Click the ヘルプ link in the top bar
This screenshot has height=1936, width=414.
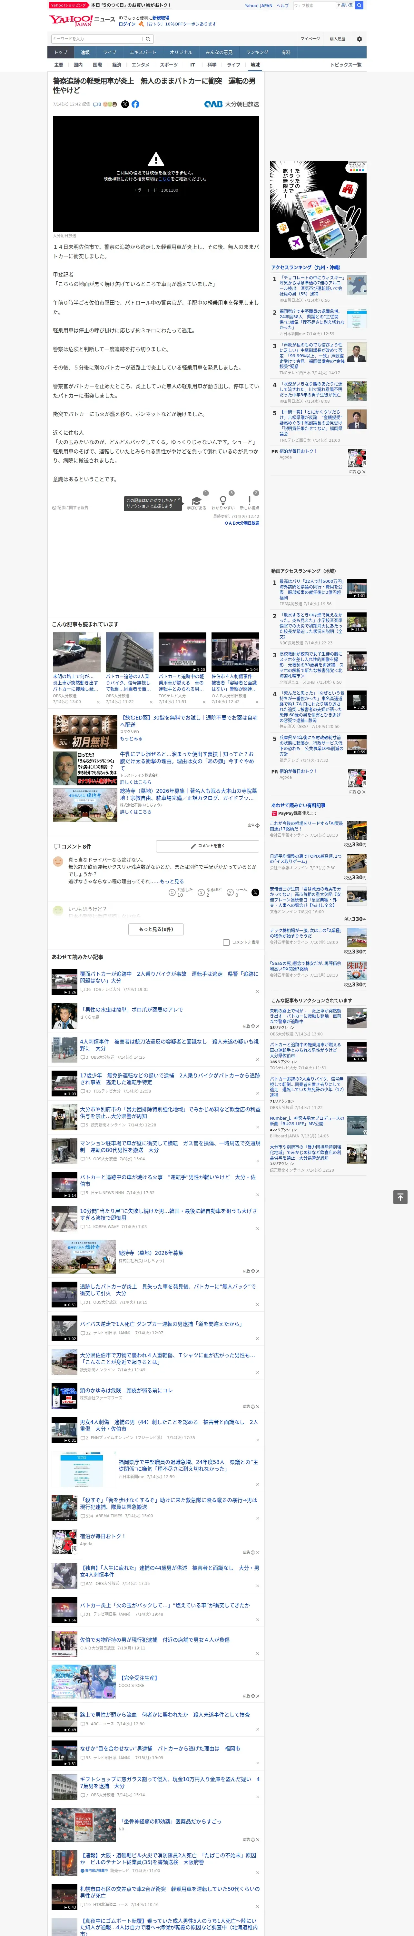[282, 5]
